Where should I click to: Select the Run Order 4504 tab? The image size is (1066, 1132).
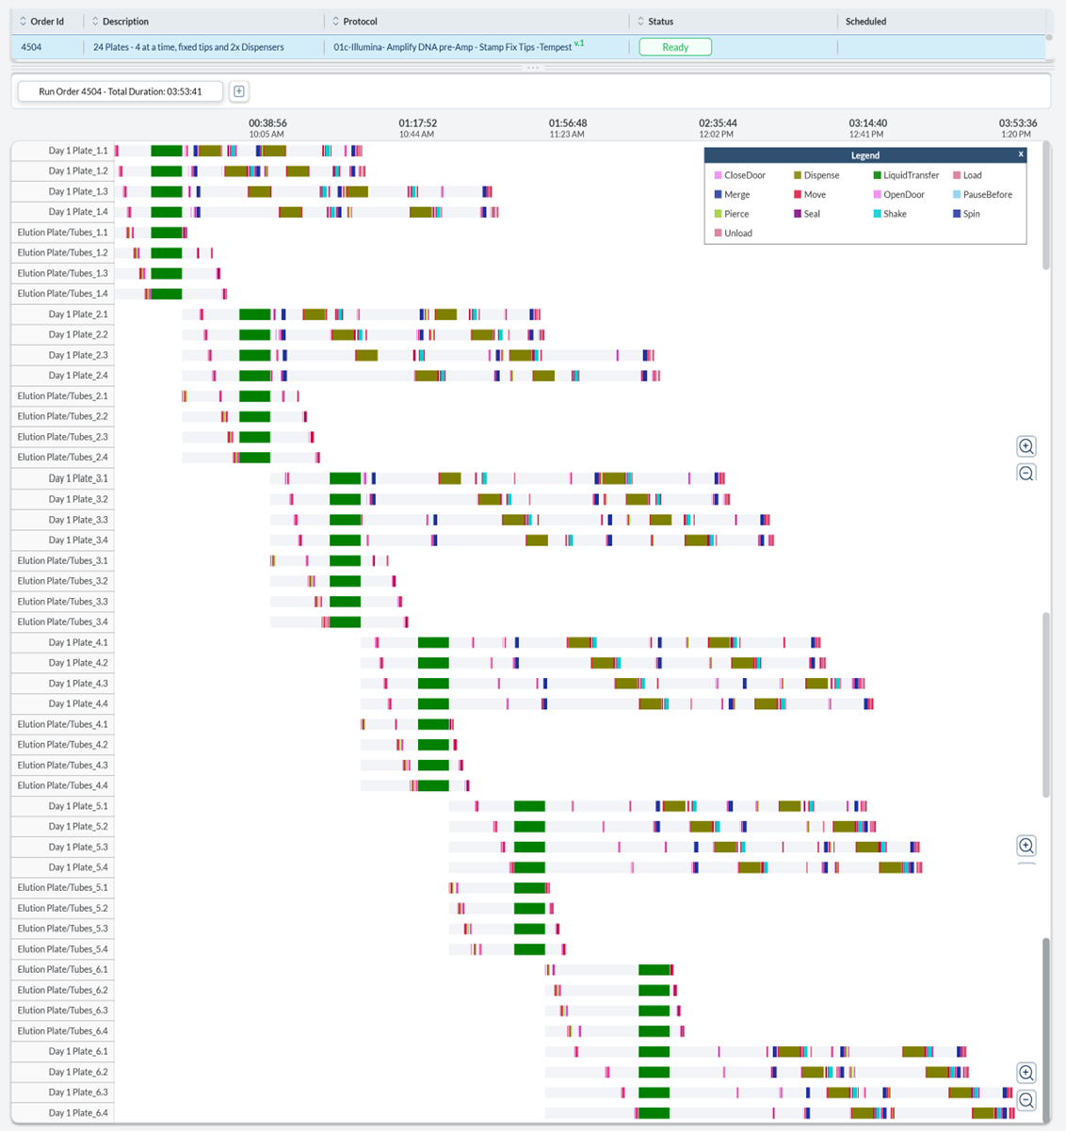(x=121, y=91)
